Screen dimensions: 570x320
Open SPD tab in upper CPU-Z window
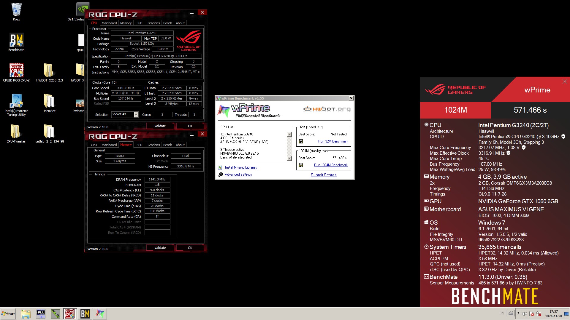point(140,23)
